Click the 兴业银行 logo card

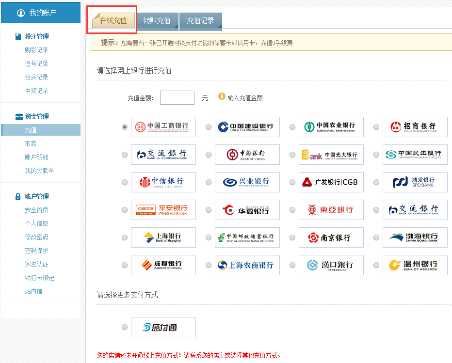coord(247,182)
